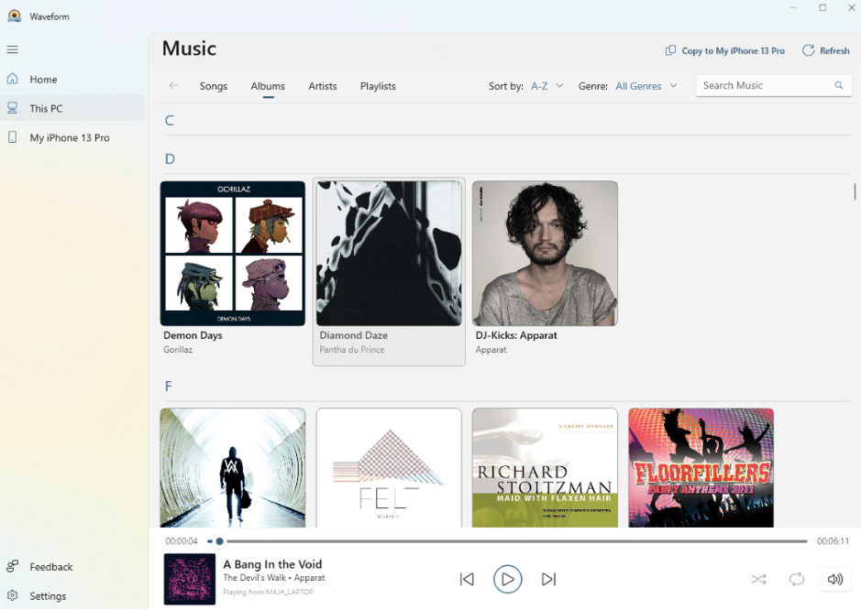Viewport: 861px width, 610px height.
Task: Open the Feedback page
Action: pyautogui.click(x=51, y=566)
